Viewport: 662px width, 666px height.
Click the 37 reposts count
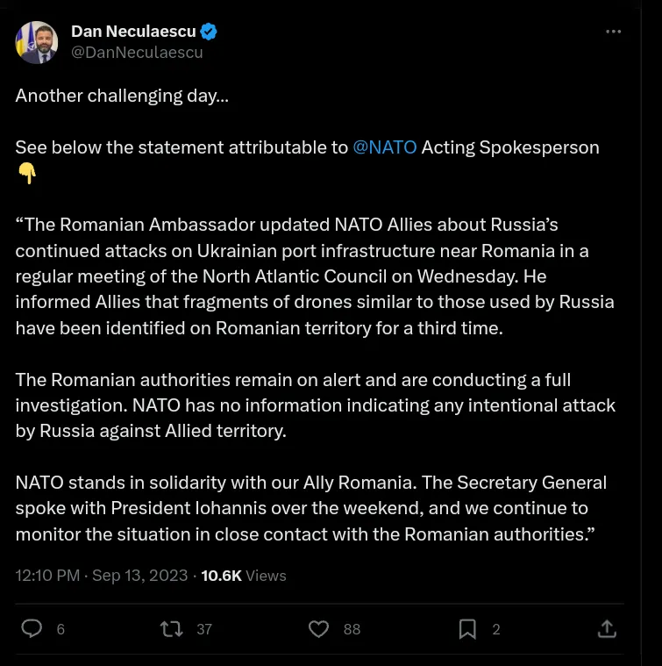[204, 629]
